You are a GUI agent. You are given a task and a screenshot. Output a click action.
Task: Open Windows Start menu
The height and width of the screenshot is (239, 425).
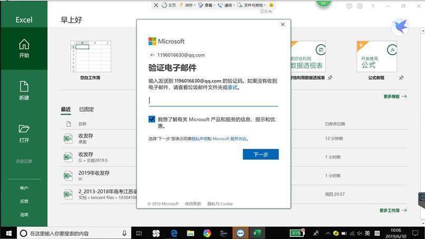click(8, 233)
